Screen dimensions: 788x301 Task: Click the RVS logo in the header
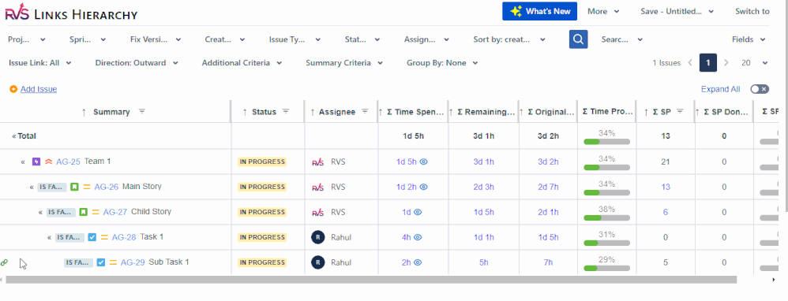(17, 11)
